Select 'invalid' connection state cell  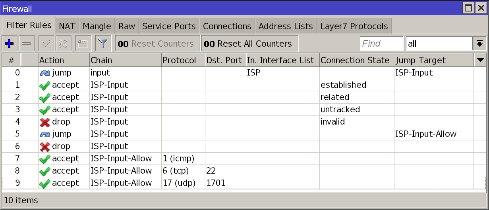pos(357,122)
